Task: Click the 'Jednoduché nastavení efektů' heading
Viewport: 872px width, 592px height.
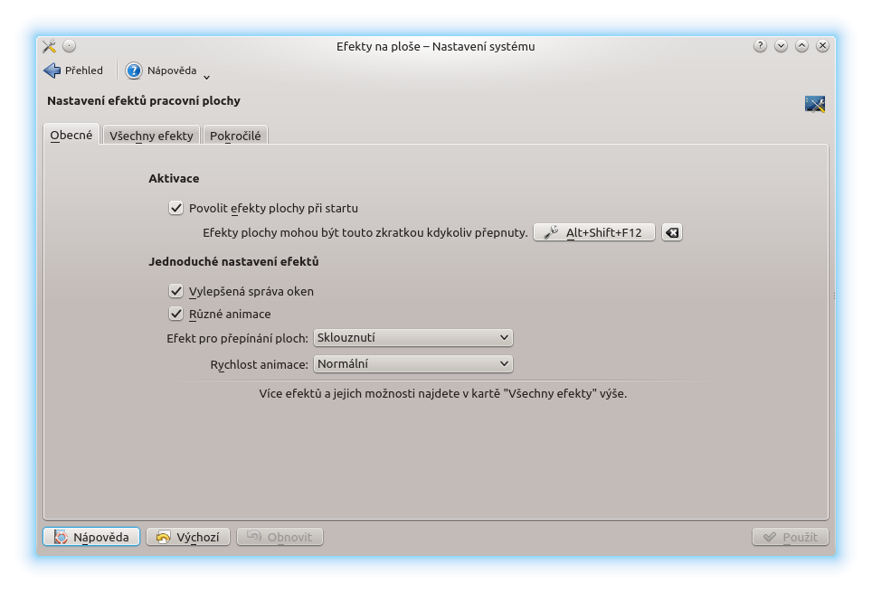Action: pyautogui.click(x=233, y=262)
